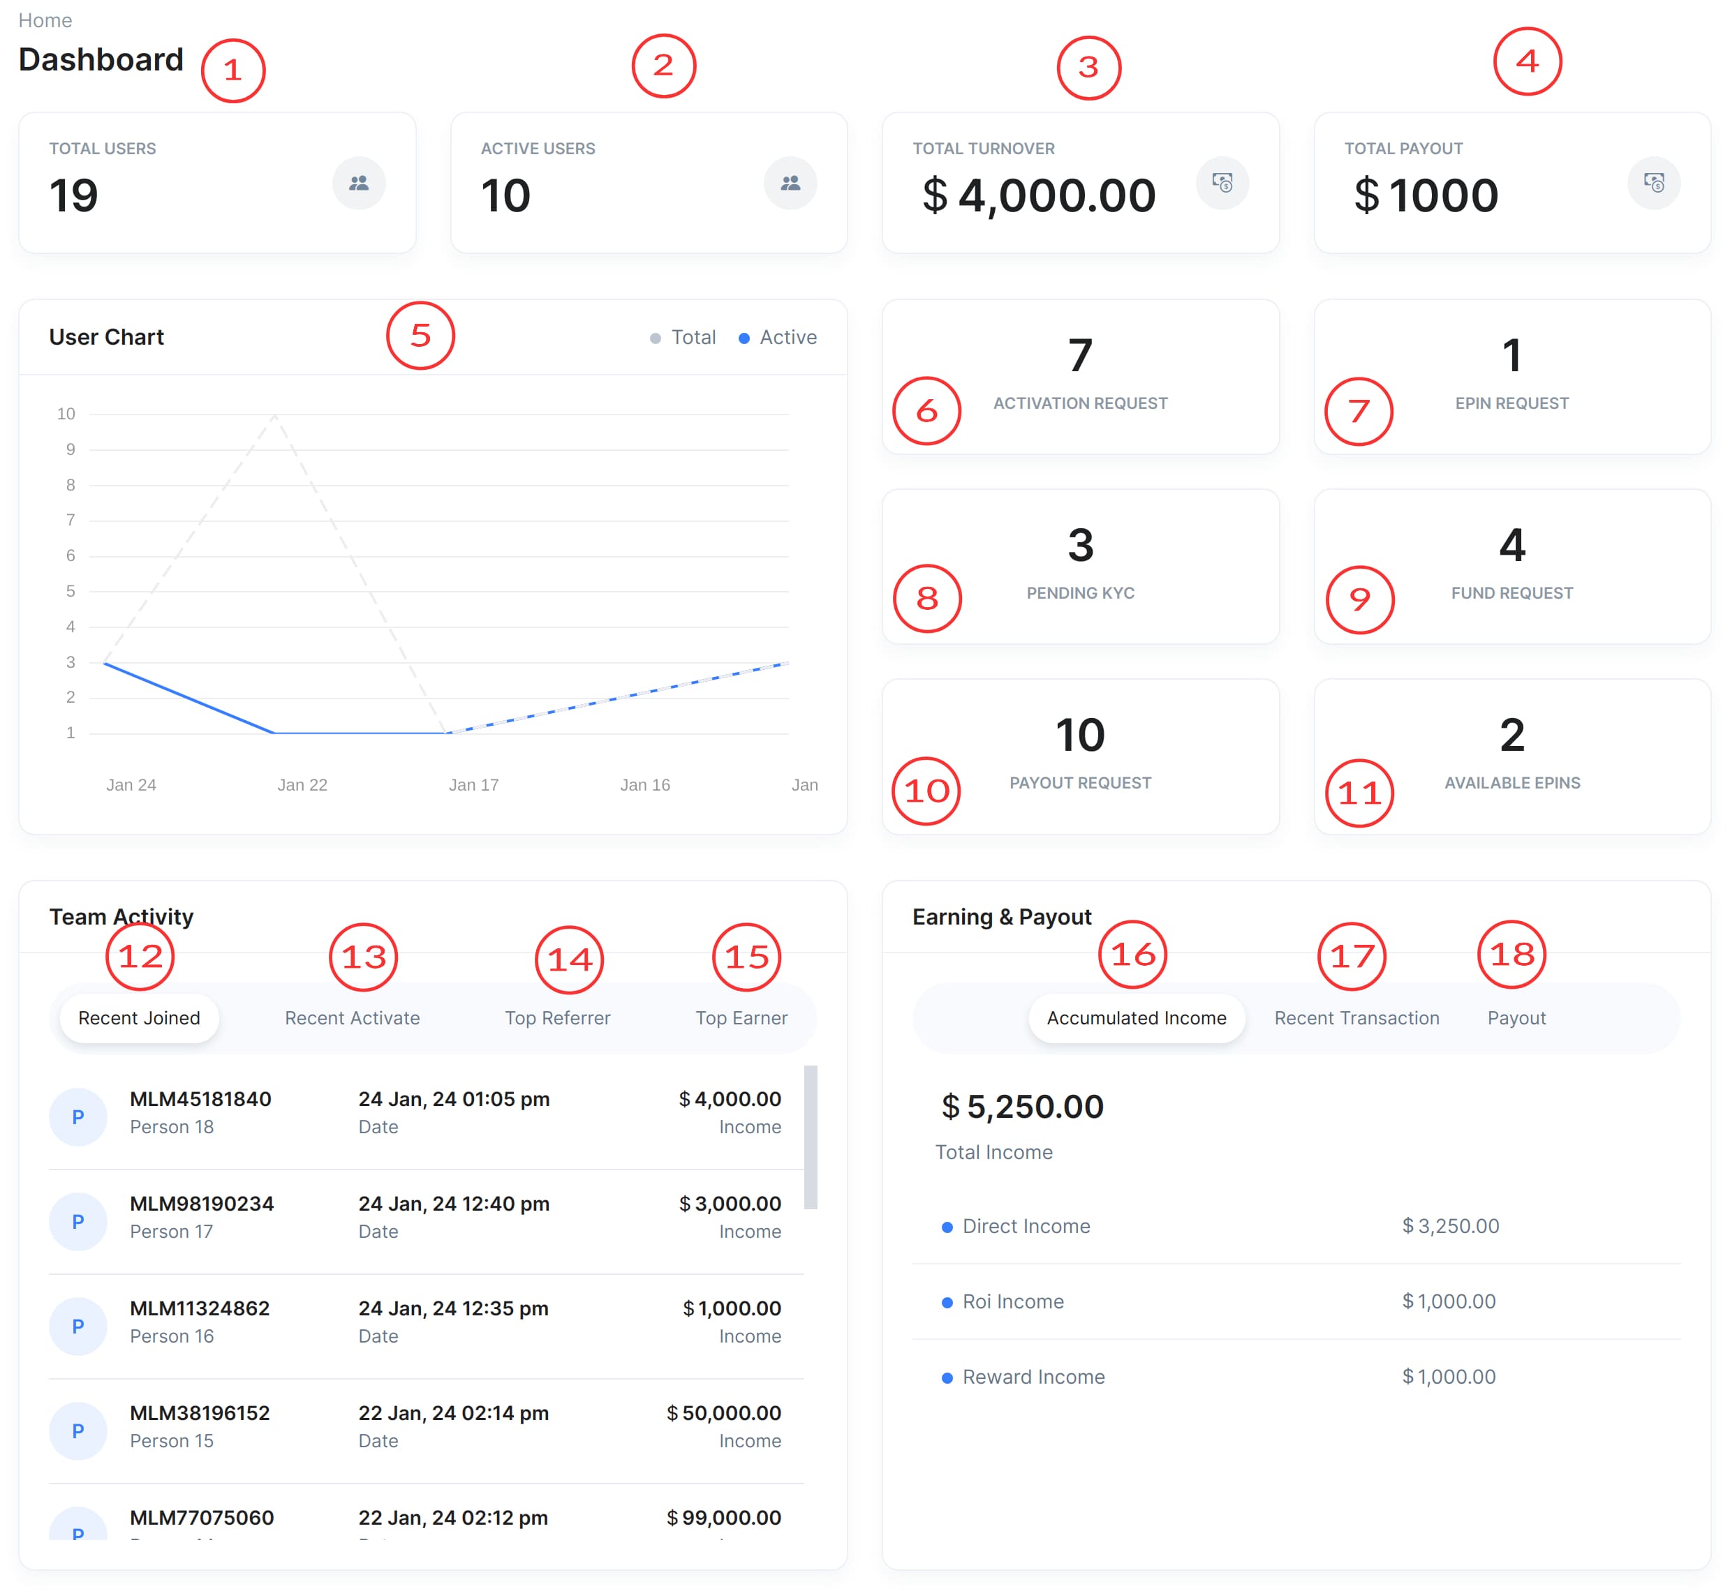This screenshot has width=1730, height=1591.
Task: Click the Home breadcrumb link
Action: pyautogui.click(x=45, y=20)
